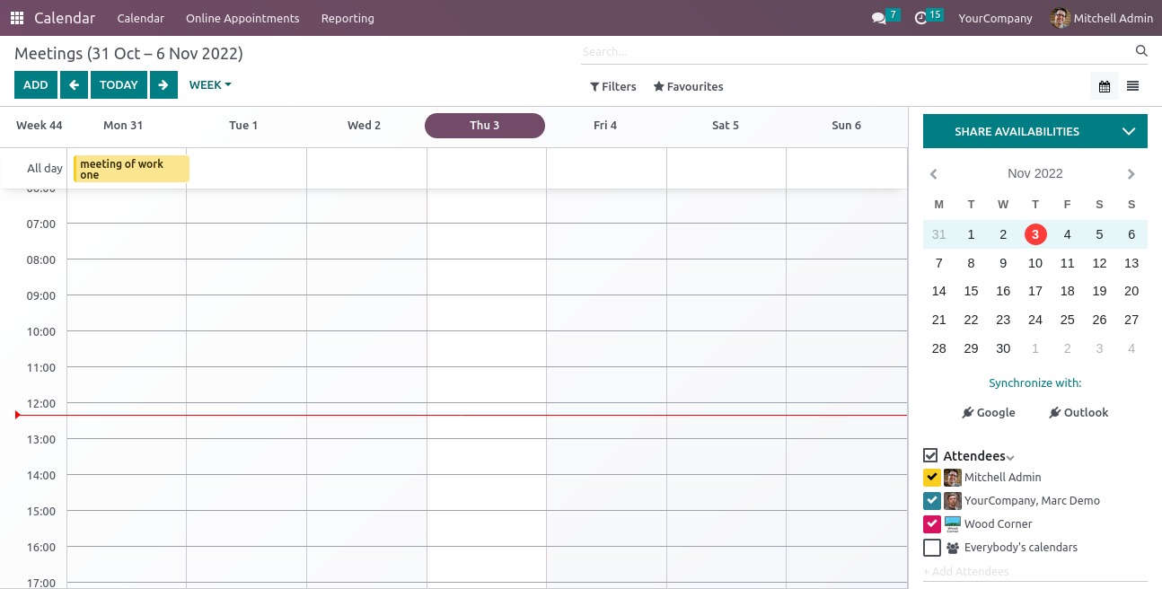The width and height of the screenshot is (1162, 589).
Task: Show previous month in mini calendar
Action: point(934,174)
